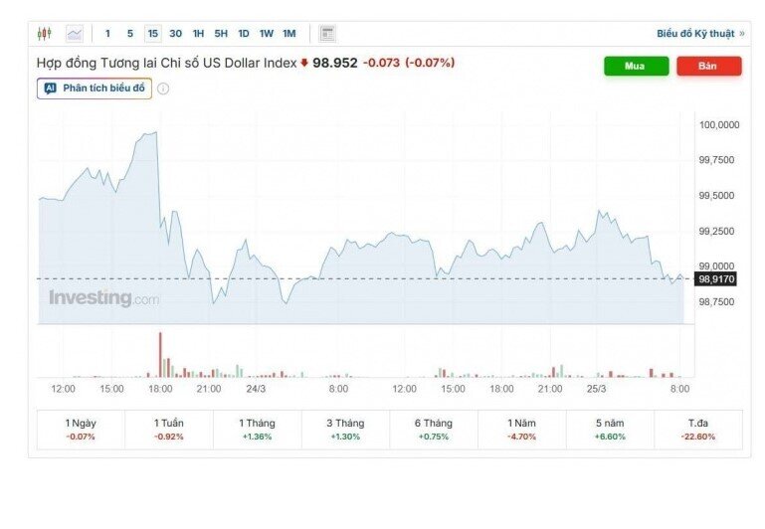The height and width of the screenshot is (529, 765).
Task: Select the 5 năm period
Action: point(610,430)
